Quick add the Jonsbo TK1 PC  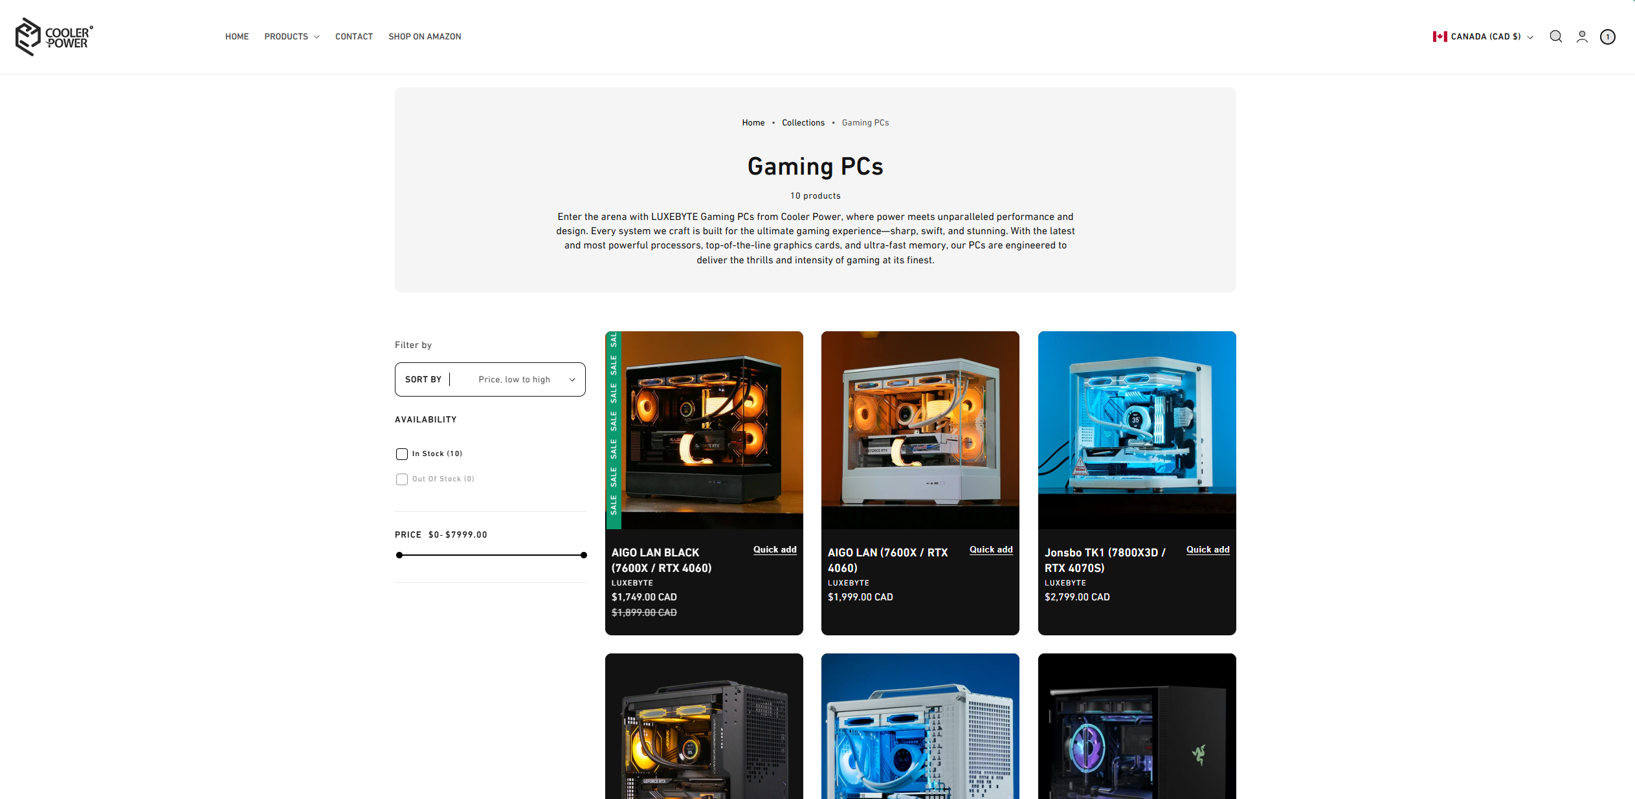(1208, 549)
